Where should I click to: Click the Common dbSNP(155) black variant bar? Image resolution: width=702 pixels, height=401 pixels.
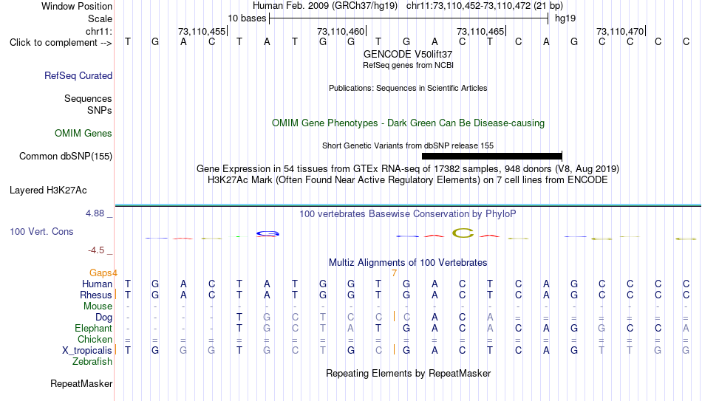tap(492, 157)
